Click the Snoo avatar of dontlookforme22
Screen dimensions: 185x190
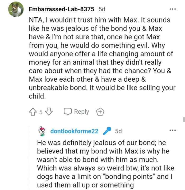click(x=42, y=131)
